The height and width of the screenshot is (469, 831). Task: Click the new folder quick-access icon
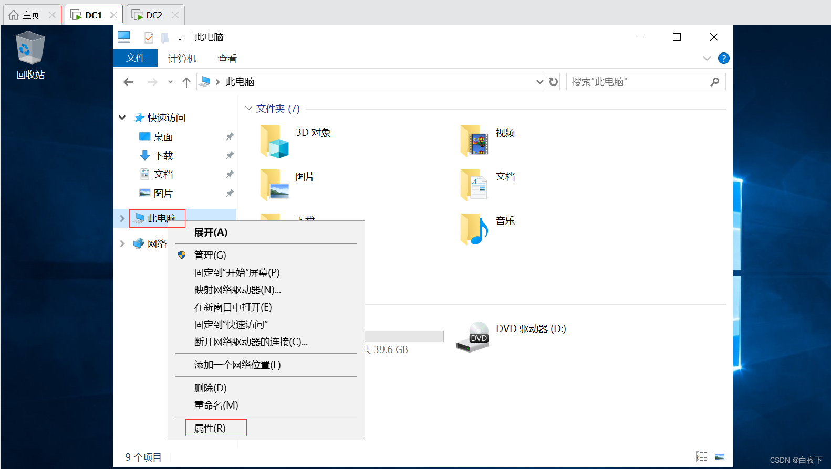pos(165,37)
